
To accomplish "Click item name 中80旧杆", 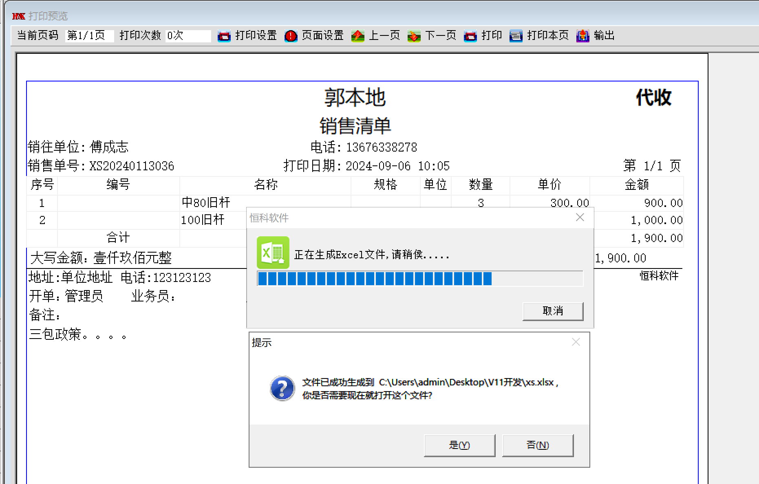I will tap(206, 202).
